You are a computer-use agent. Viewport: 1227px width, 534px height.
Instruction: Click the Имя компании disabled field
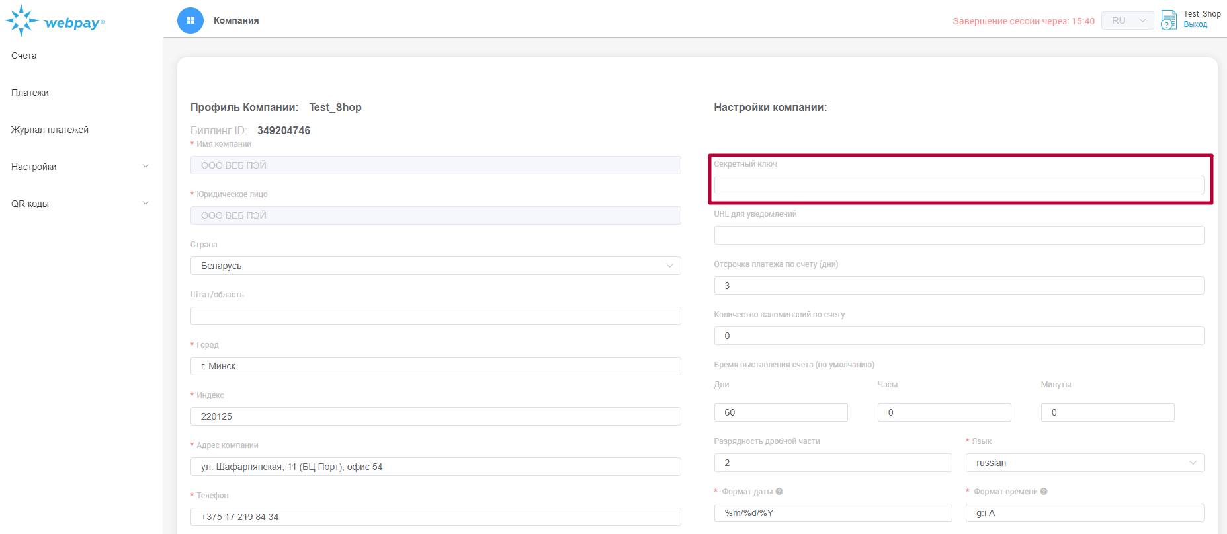[x=436, y=165]
